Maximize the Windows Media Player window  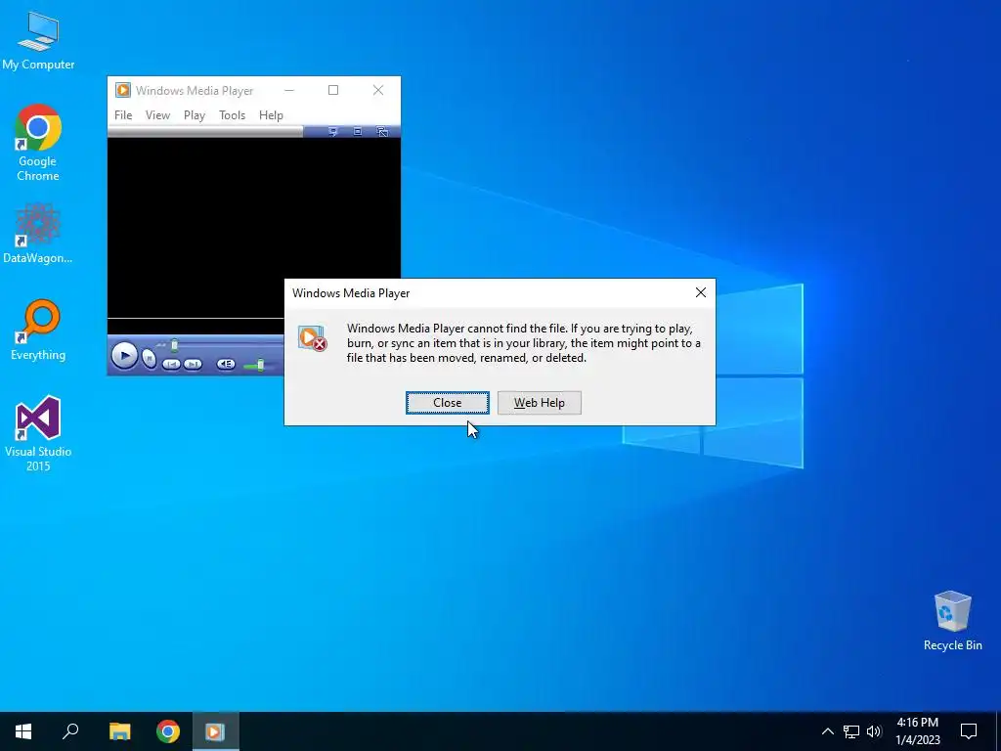tap(333, 90)
